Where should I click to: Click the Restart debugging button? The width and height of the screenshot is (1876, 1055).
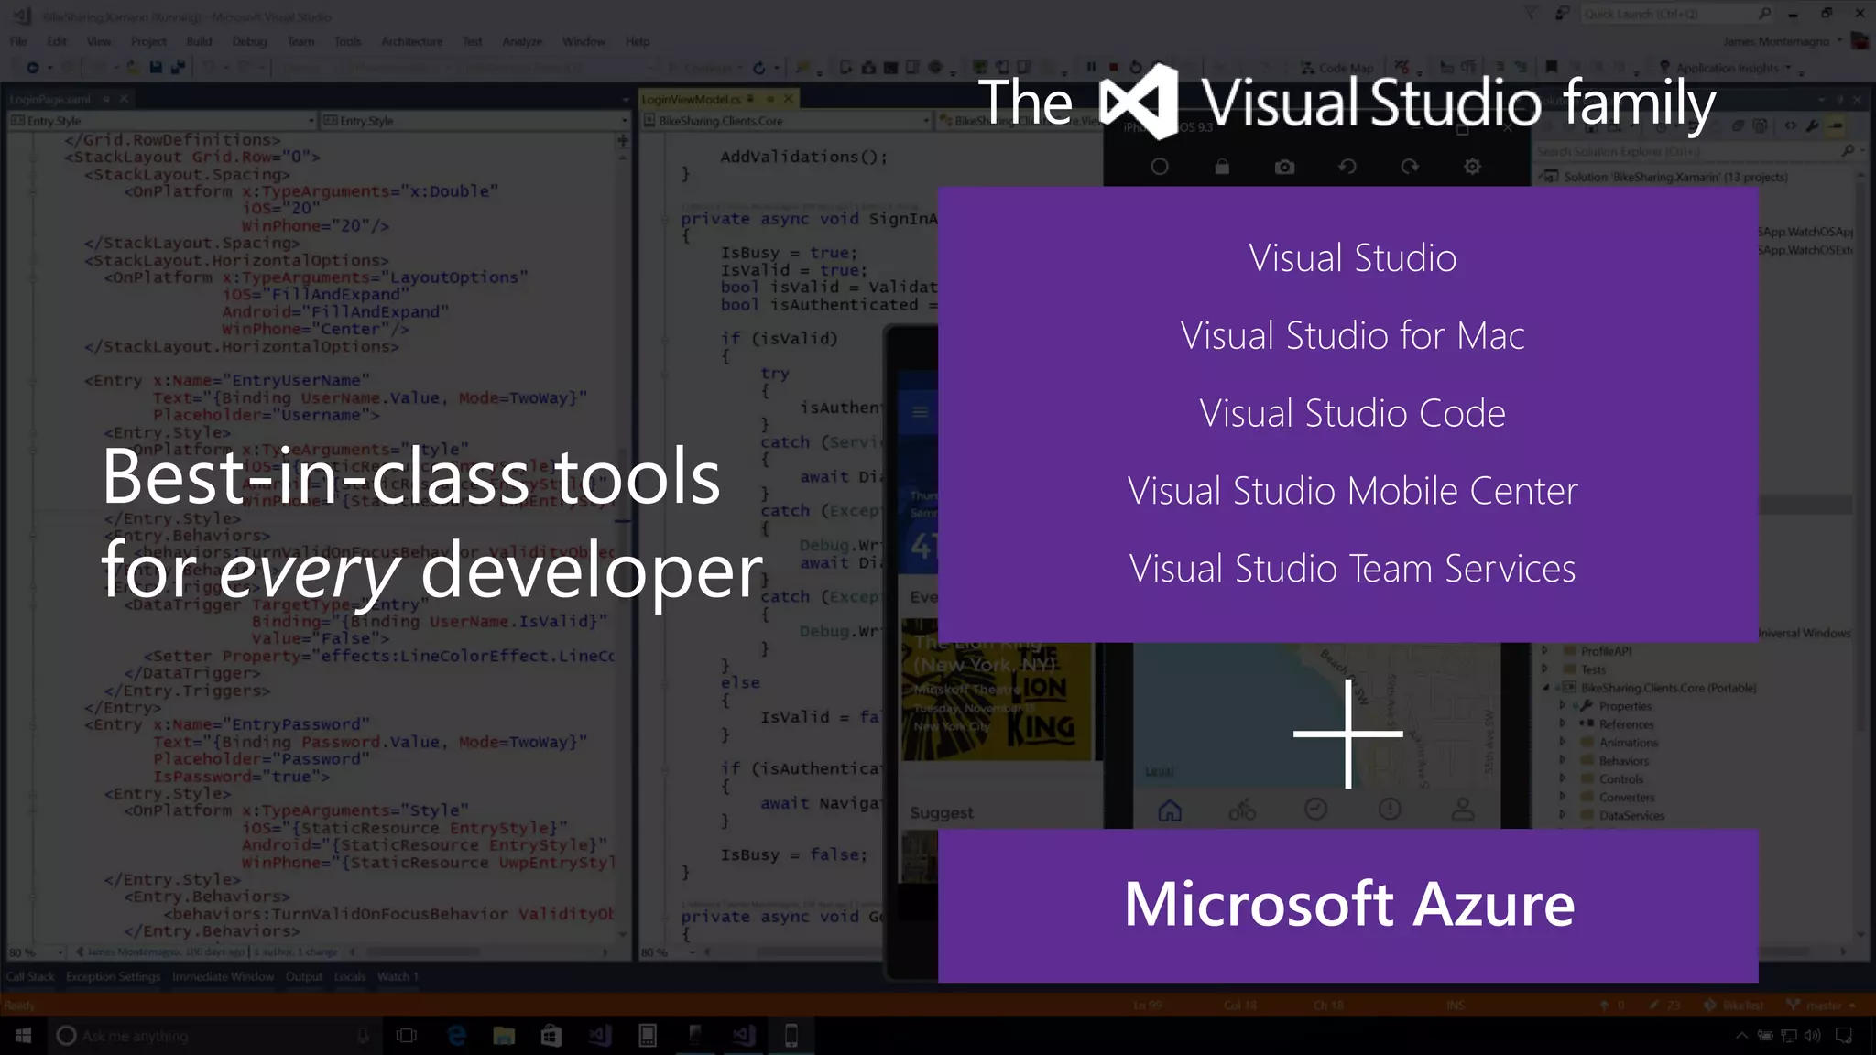1136,67
